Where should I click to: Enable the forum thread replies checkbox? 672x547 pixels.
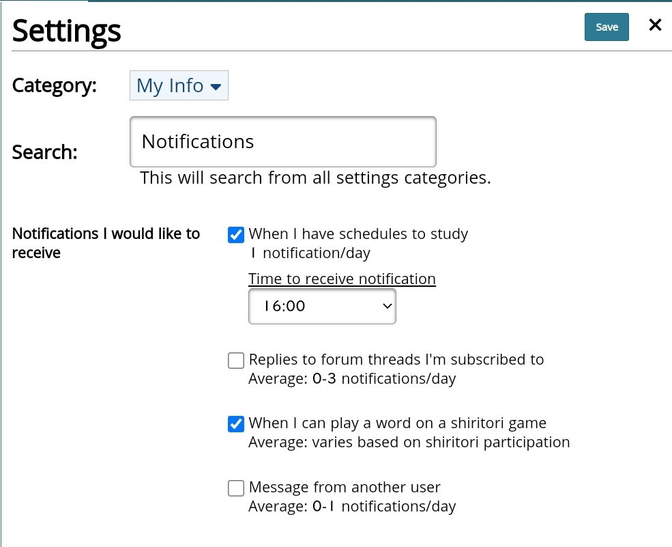coord(236,361)
